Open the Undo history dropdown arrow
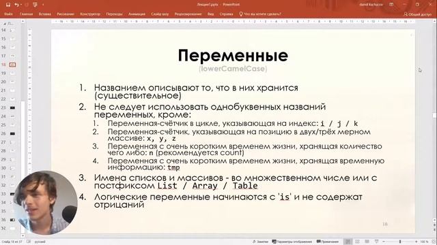 coord(21,5)
